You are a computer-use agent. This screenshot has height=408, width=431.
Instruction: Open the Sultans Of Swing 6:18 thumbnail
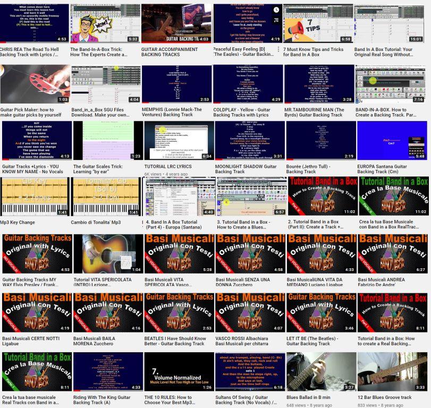pyautogui.click(x=250, y=372)
